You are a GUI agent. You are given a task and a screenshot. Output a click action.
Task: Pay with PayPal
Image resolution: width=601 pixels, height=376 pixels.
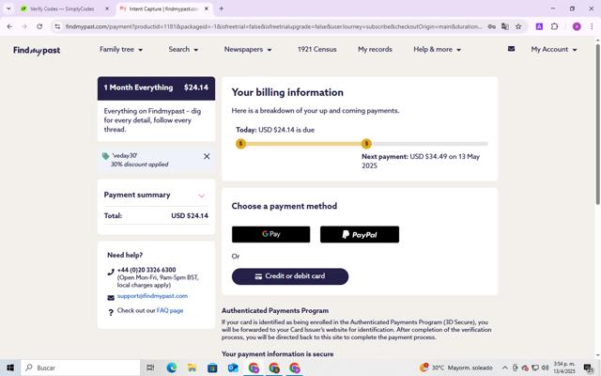pyautogui.click(x=360, y=234)
